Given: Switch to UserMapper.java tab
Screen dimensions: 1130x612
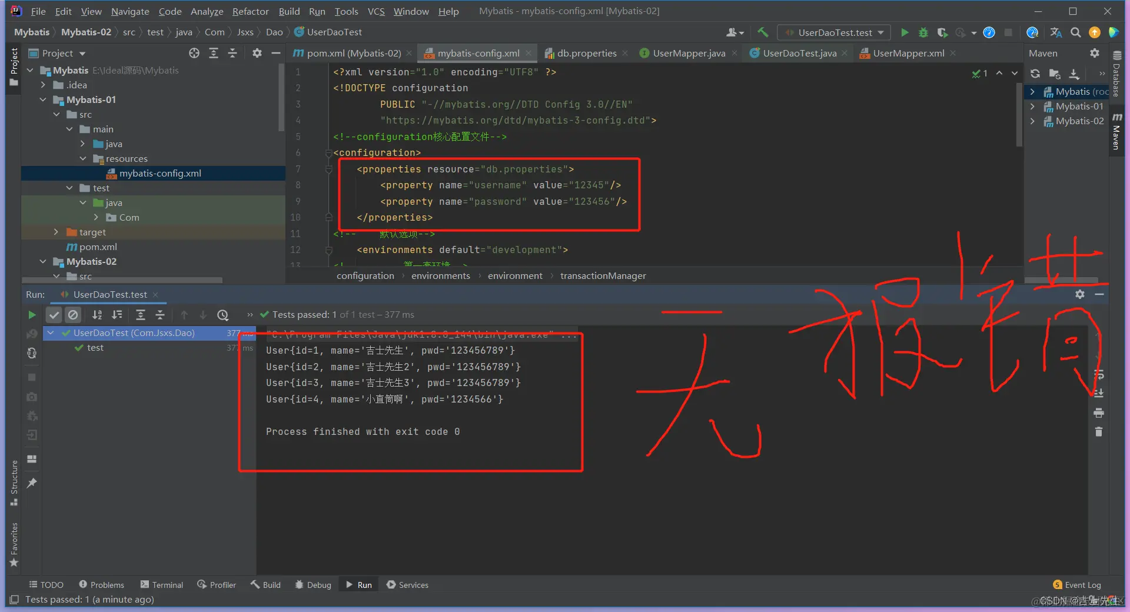Looking at the screenshot, I should [689, 53].
